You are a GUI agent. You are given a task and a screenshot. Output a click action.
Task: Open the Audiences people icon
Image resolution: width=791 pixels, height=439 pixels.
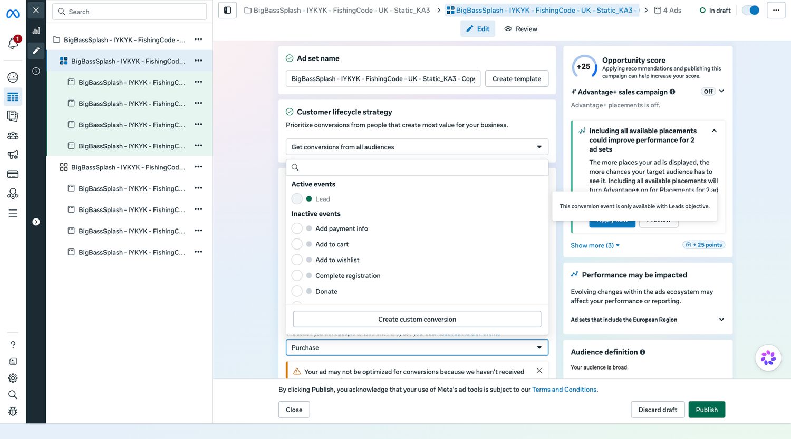pos(13,135)
